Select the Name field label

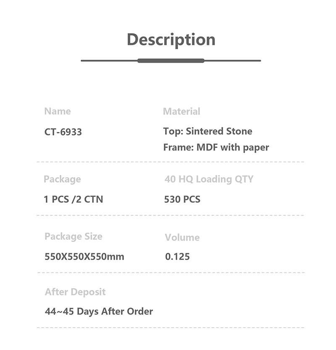(58, 111)
